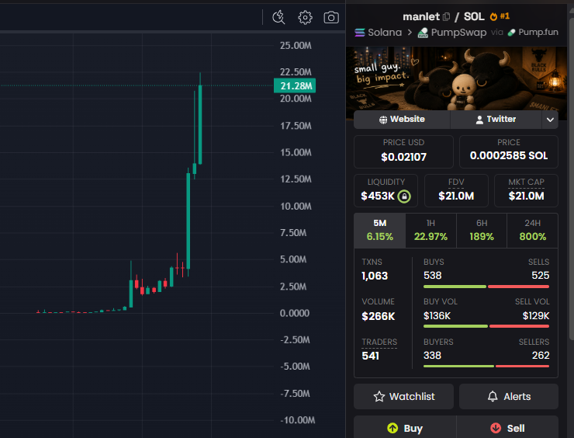Image resolution: width=574 pixels, height=438 pixels.
Task: Click the red down-arrow Sell icon
Action: tap(496, 428)
